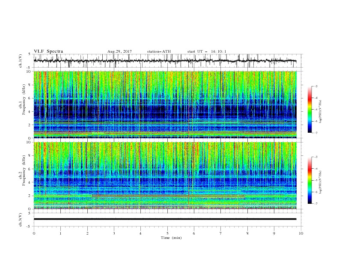The image size is (339, 262).
Task: Click time axis tick label "9"
Action: point(274,233)
